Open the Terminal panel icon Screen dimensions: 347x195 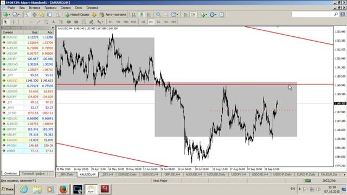point(49,15)
